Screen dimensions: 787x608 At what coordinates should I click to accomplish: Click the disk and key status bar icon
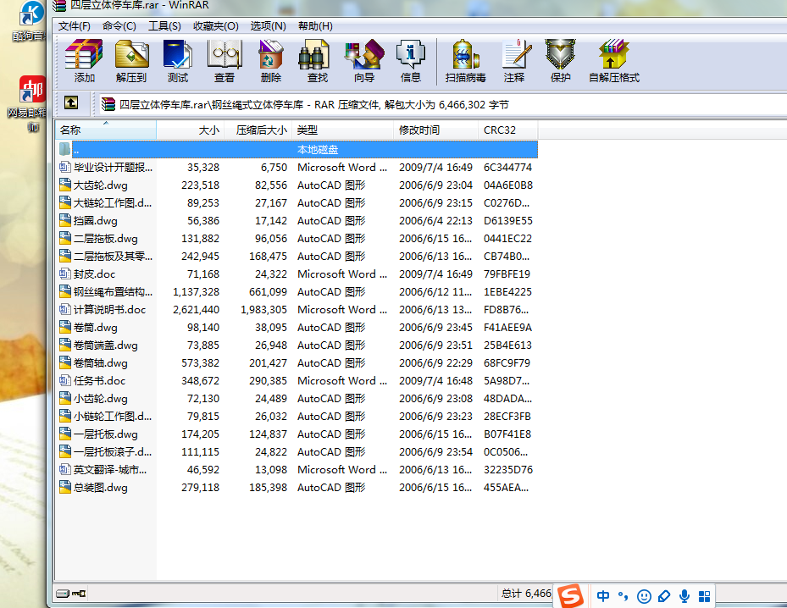(71, 594)
